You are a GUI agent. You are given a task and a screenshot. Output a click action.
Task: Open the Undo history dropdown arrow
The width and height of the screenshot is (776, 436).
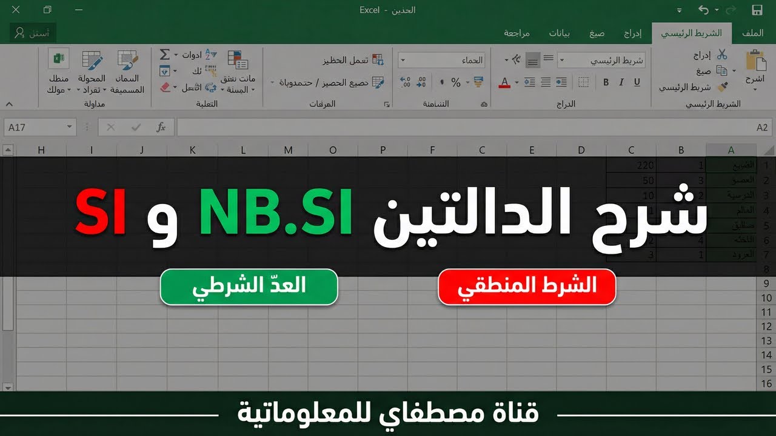point(717,10)
